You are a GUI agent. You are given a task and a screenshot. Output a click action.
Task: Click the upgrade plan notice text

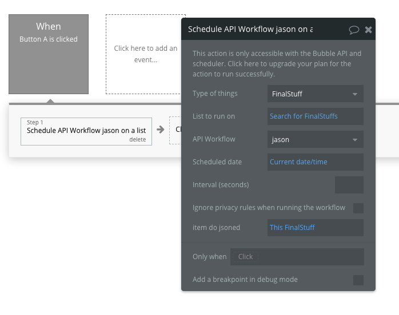pyautogui.click(x=277, y=64)
